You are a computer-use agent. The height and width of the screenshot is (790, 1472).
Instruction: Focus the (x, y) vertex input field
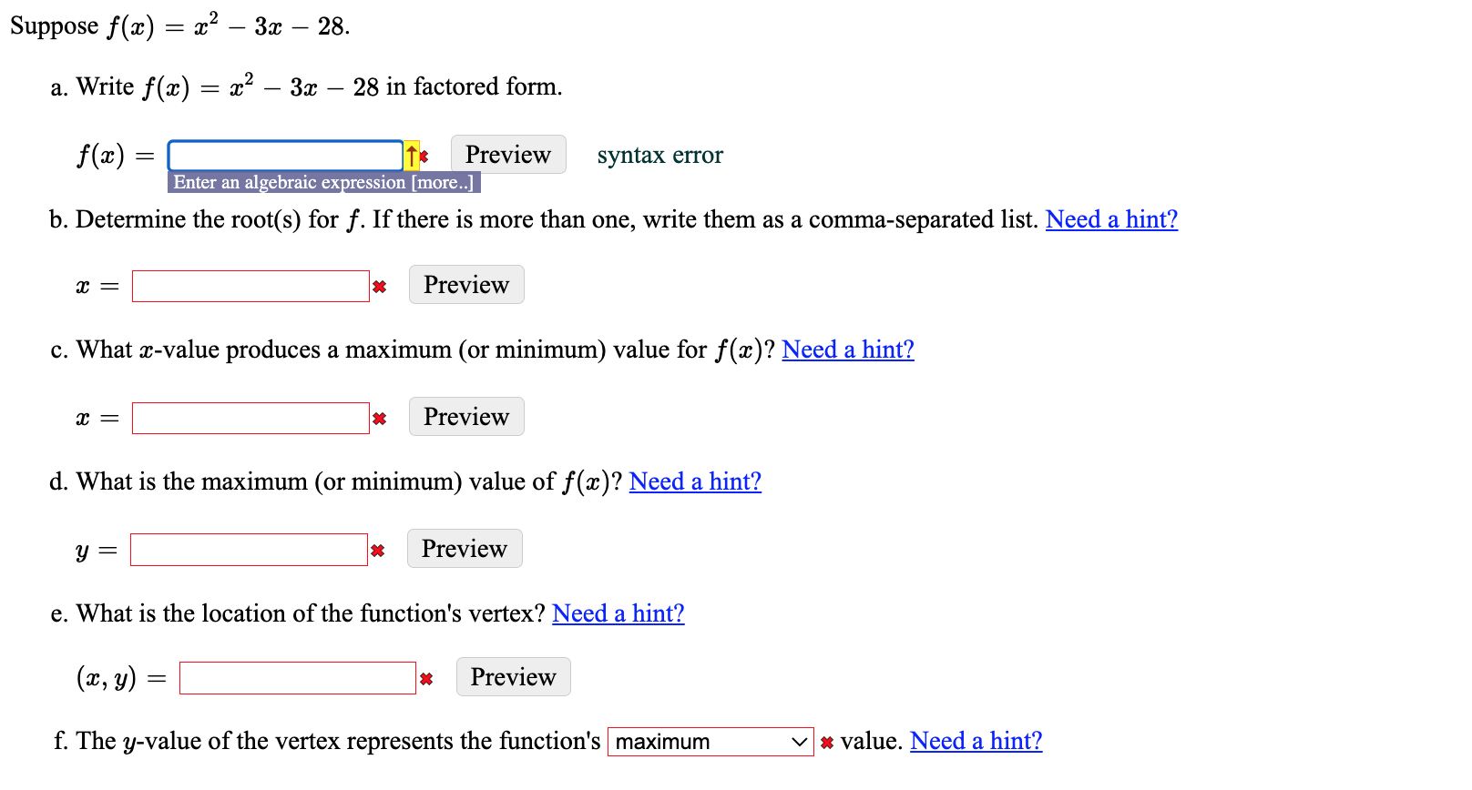(298, 678)
